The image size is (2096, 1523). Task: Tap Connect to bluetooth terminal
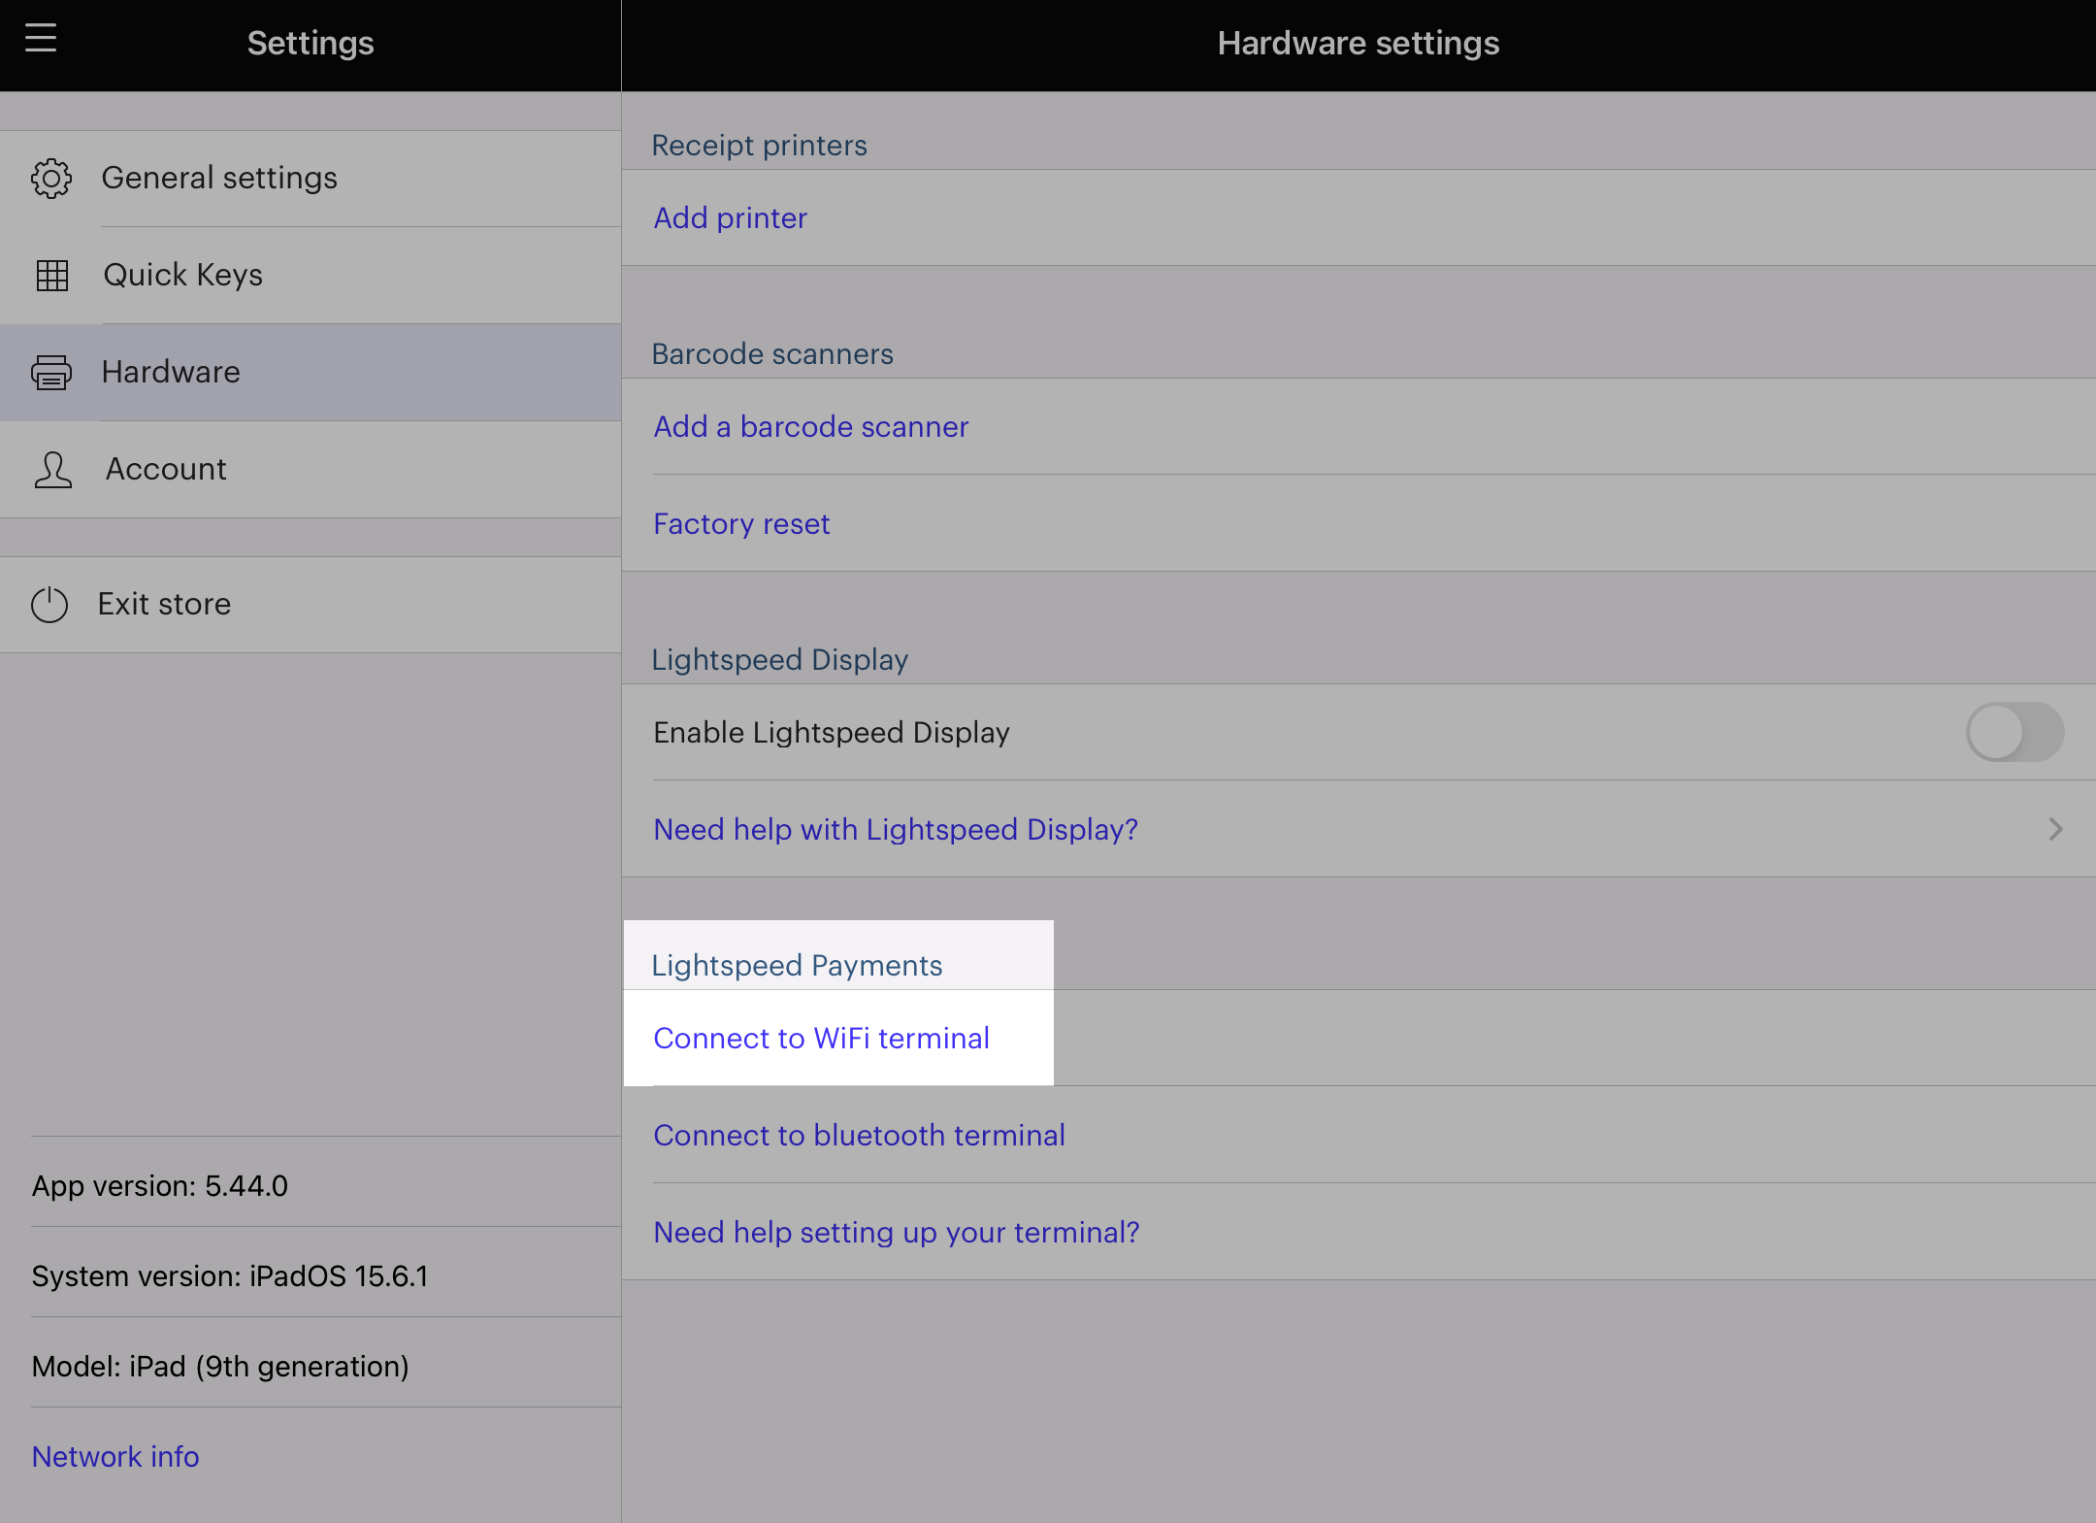(x=859, y=1136)
